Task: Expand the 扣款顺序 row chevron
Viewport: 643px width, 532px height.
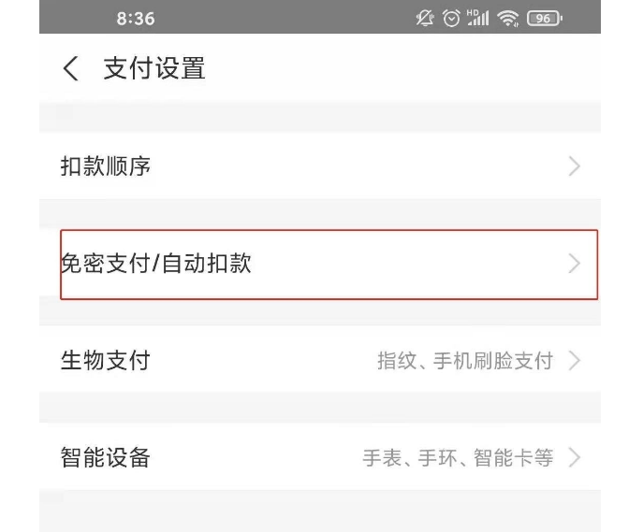Action: (x=574, y=166)
